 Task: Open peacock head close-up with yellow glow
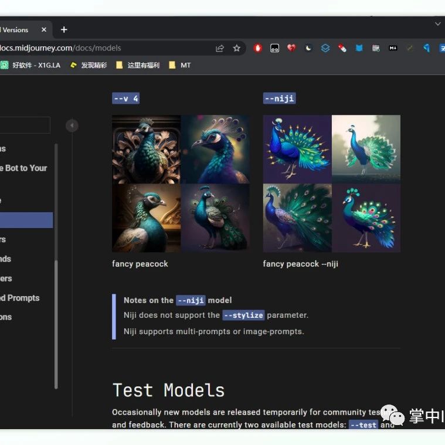(215, 150)
